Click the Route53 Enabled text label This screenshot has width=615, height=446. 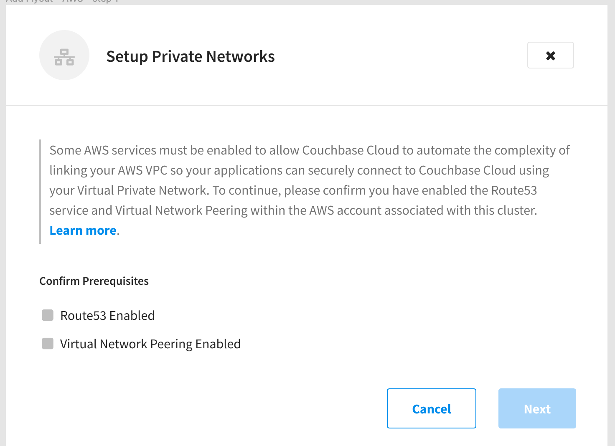(x=107, y=315)
